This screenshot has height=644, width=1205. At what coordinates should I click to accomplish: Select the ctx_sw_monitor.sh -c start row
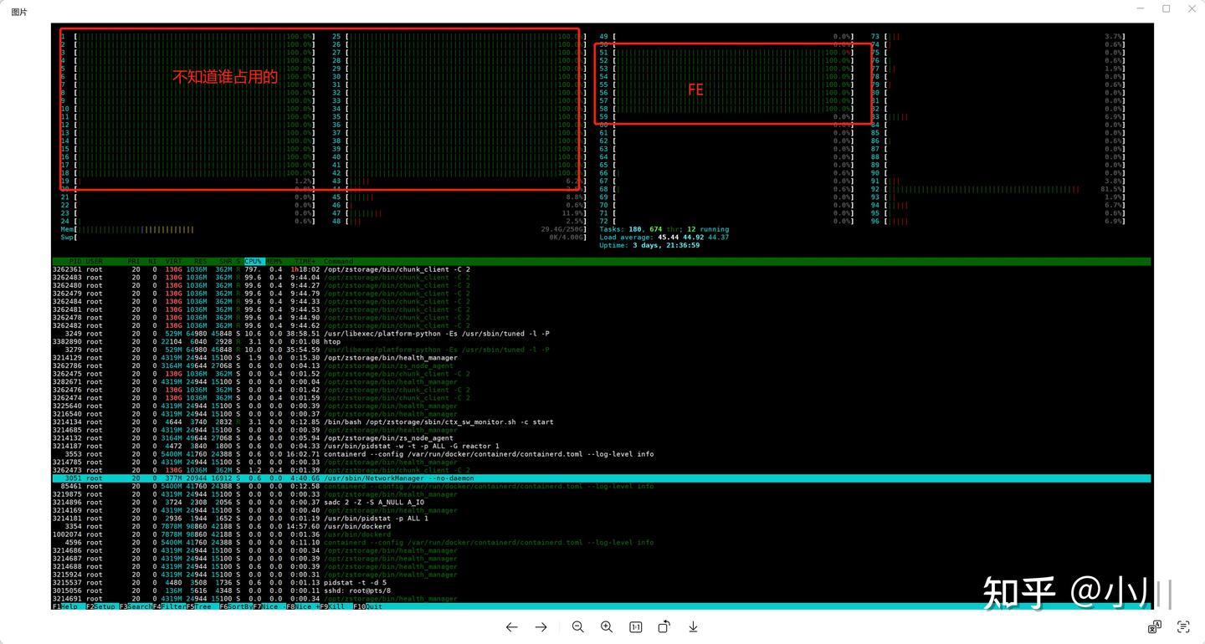(x=601, y=422)
